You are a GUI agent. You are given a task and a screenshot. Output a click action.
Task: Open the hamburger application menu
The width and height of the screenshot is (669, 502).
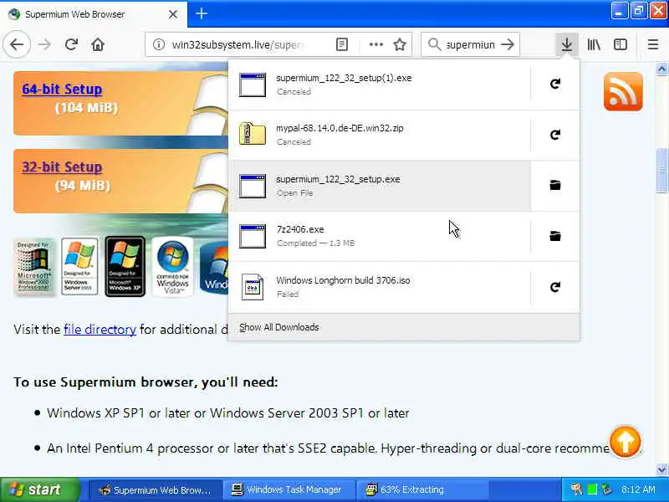[653, 44]
